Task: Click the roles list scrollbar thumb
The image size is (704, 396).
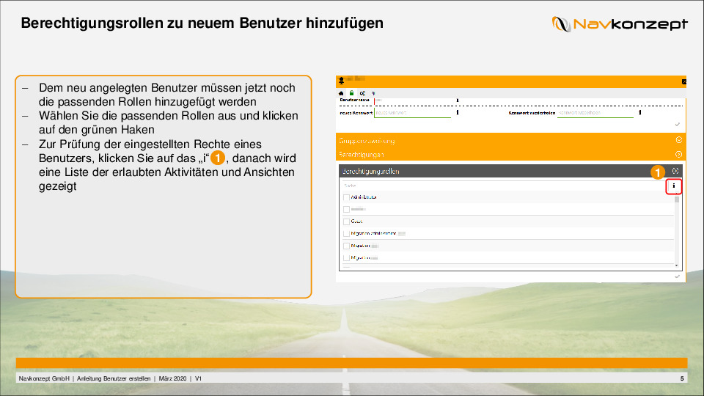Action: (677, 199)
